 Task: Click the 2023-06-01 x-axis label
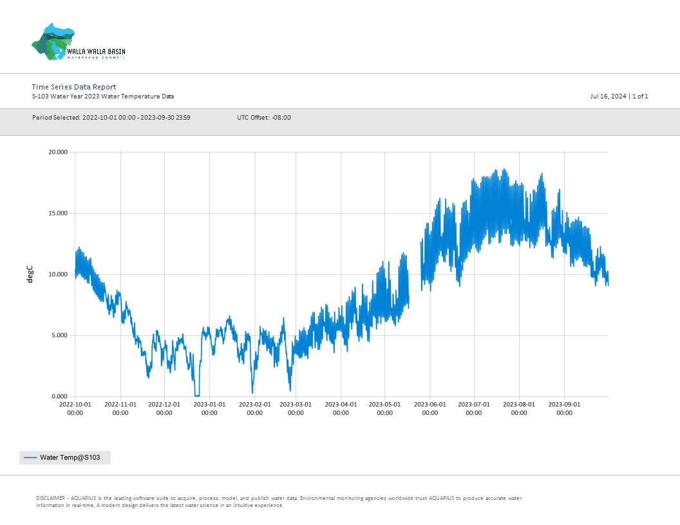pos(430,409)
